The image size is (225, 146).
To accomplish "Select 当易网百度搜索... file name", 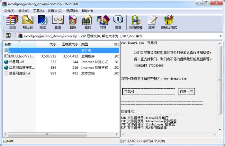I will (22, 68).
